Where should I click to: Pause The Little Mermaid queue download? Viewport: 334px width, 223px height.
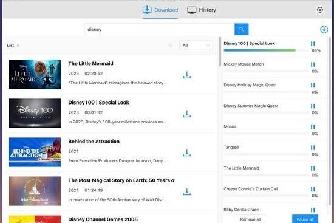coord(313,168)
